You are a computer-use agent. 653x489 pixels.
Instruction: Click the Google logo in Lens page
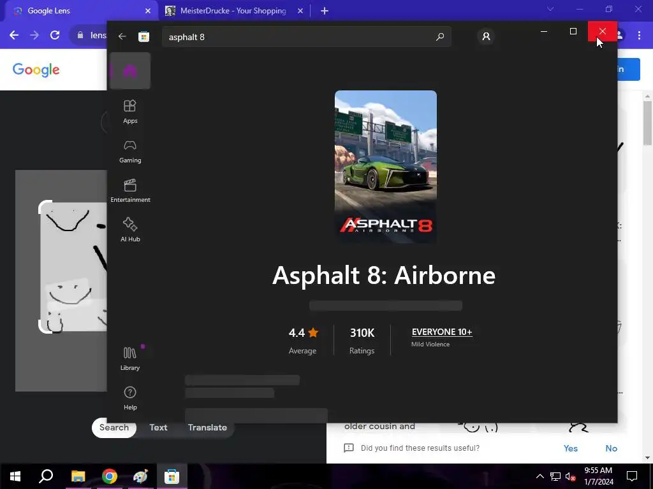tap(36, 70)
